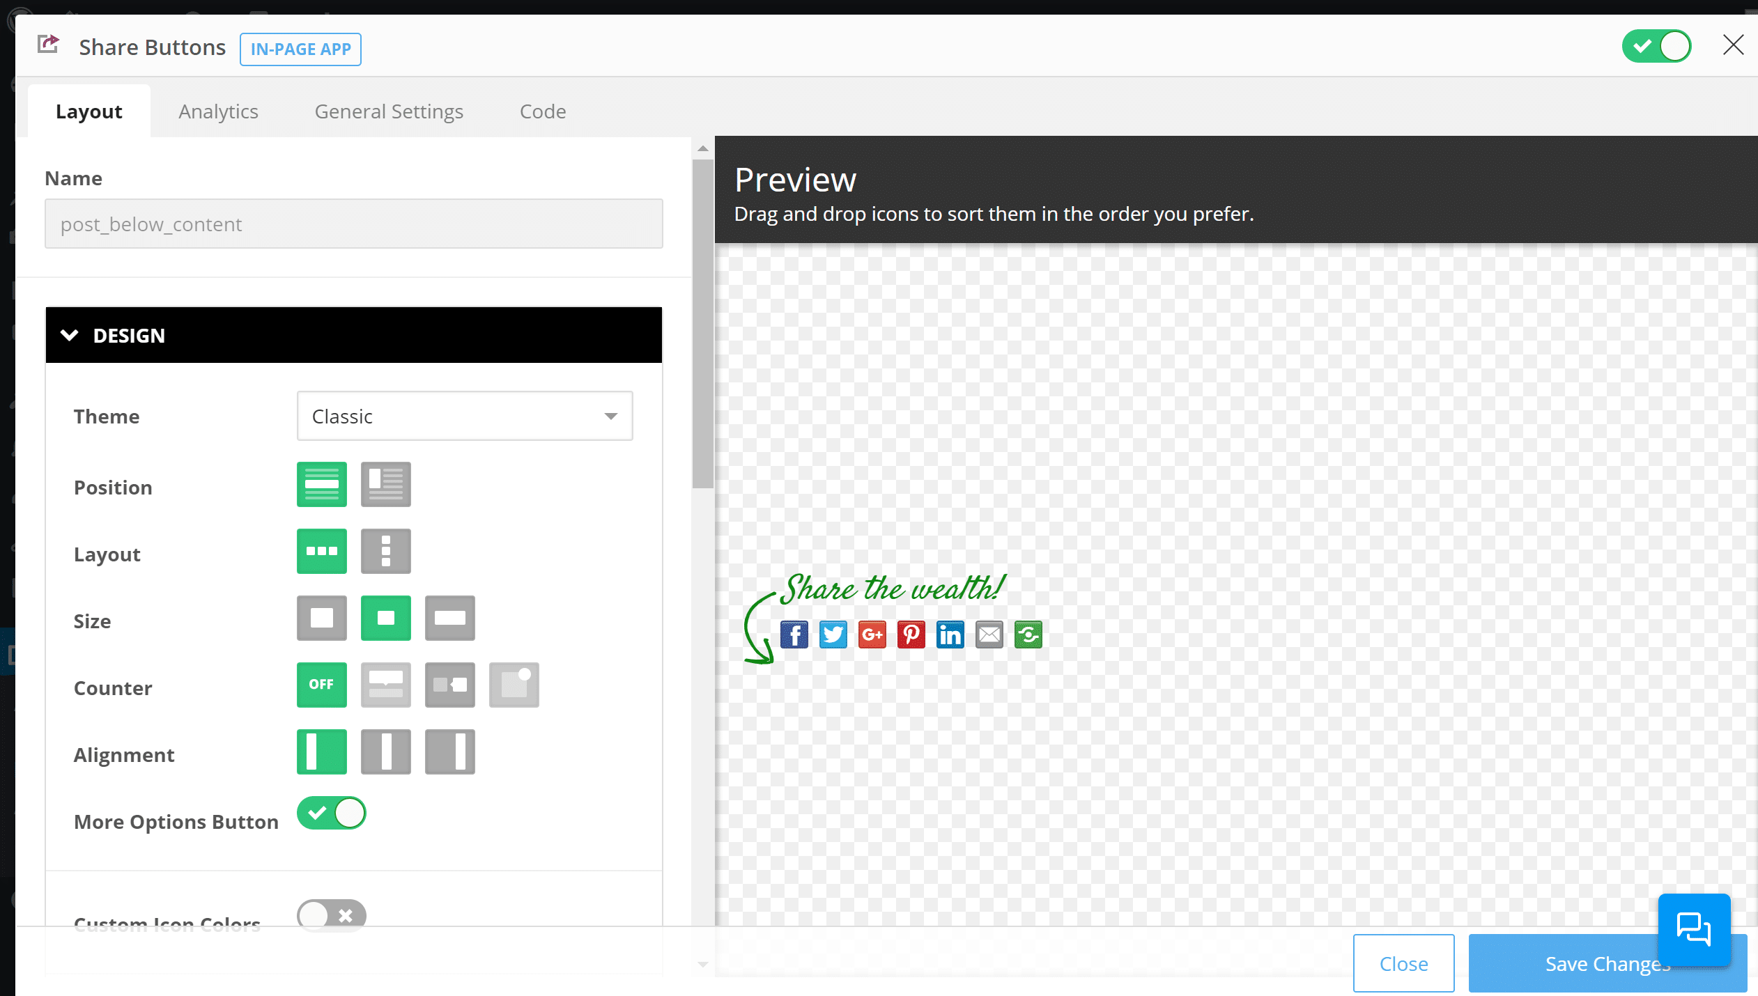Switch to the Analytics tab
Screen dimensions: 1758x996
[219, 111]
